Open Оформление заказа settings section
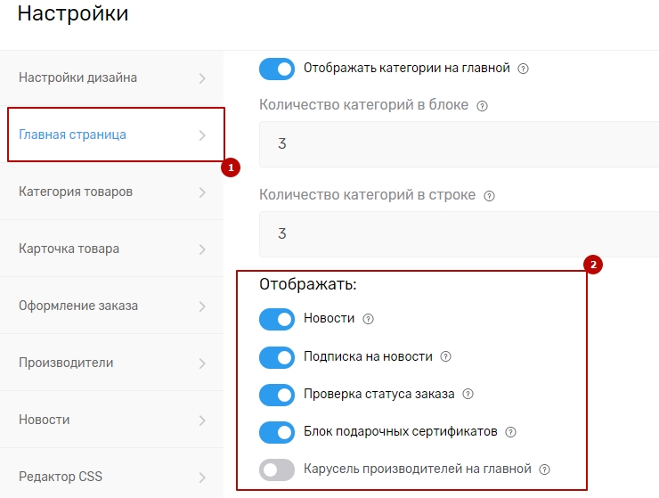Image resolution: width=659 pixels, height=498 pixels. pos(78,306)
